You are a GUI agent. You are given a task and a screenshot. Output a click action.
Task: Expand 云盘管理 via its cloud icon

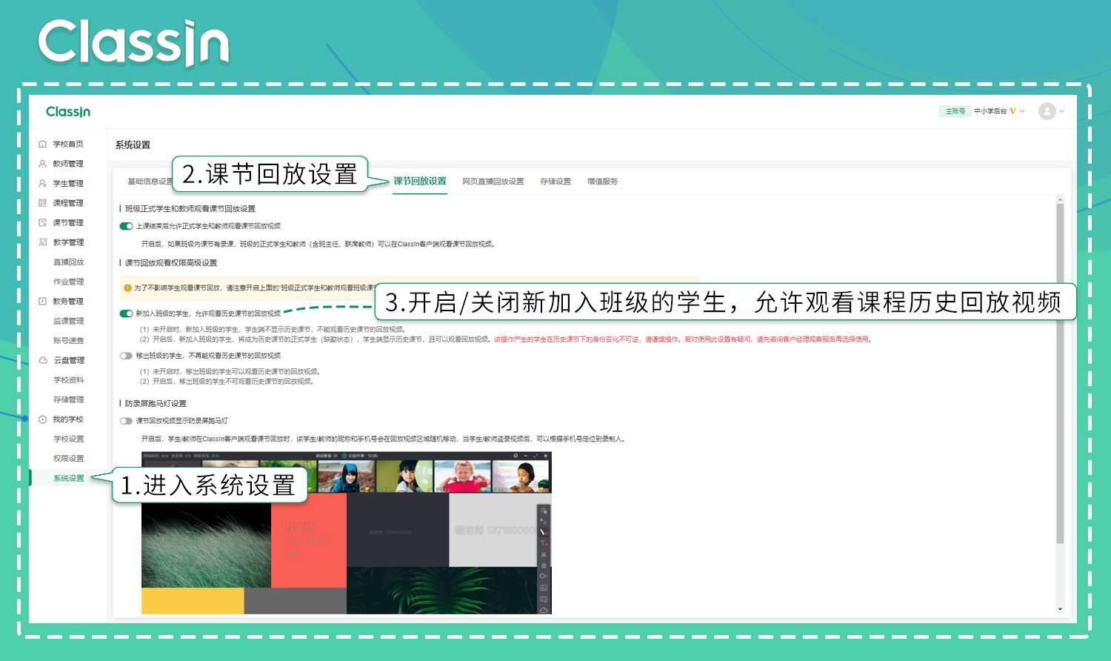(x=42, y=360)
